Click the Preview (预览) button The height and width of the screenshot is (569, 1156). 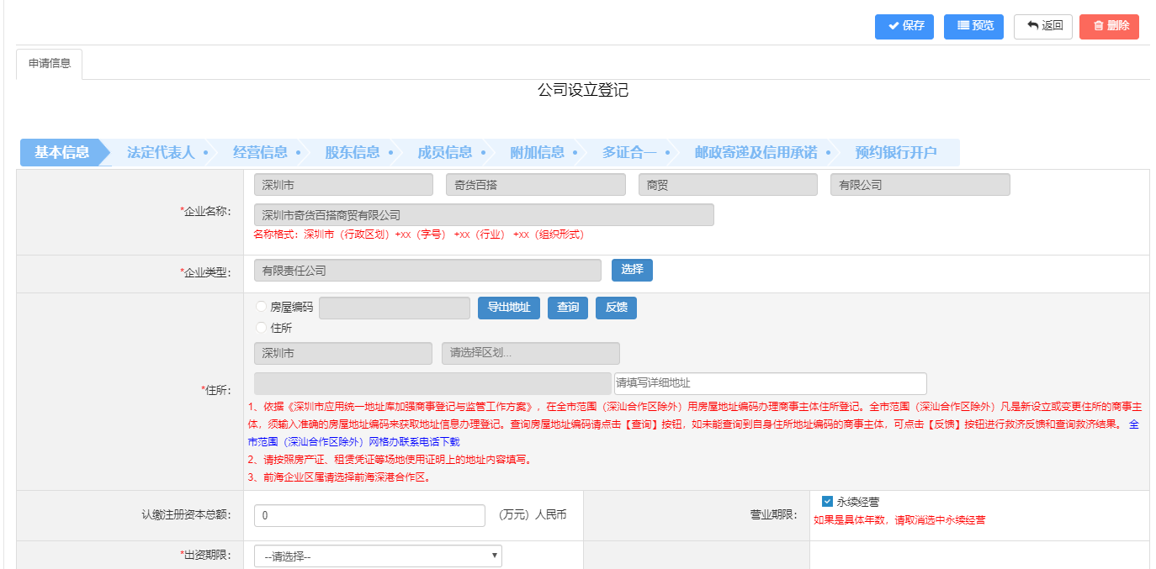973,26
